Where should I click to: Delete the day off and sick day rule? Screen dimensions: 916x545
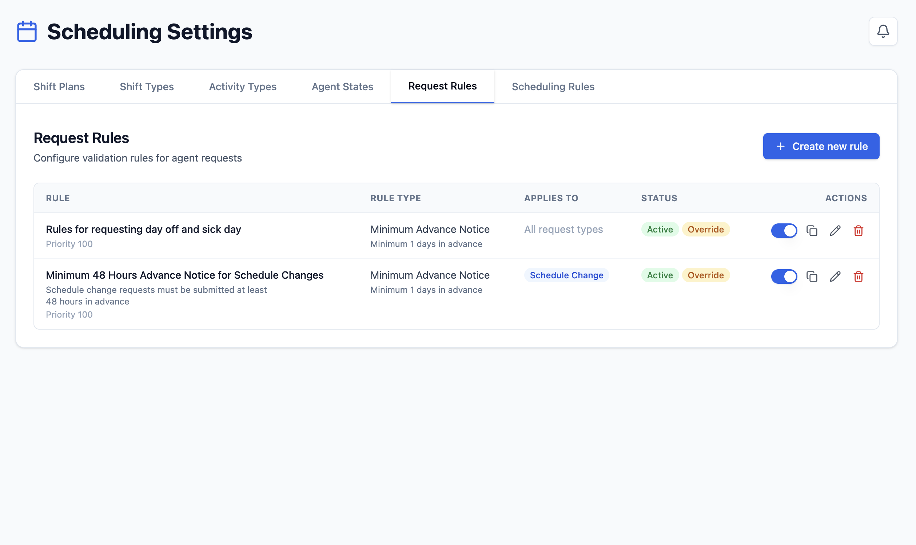click(858, 231)
